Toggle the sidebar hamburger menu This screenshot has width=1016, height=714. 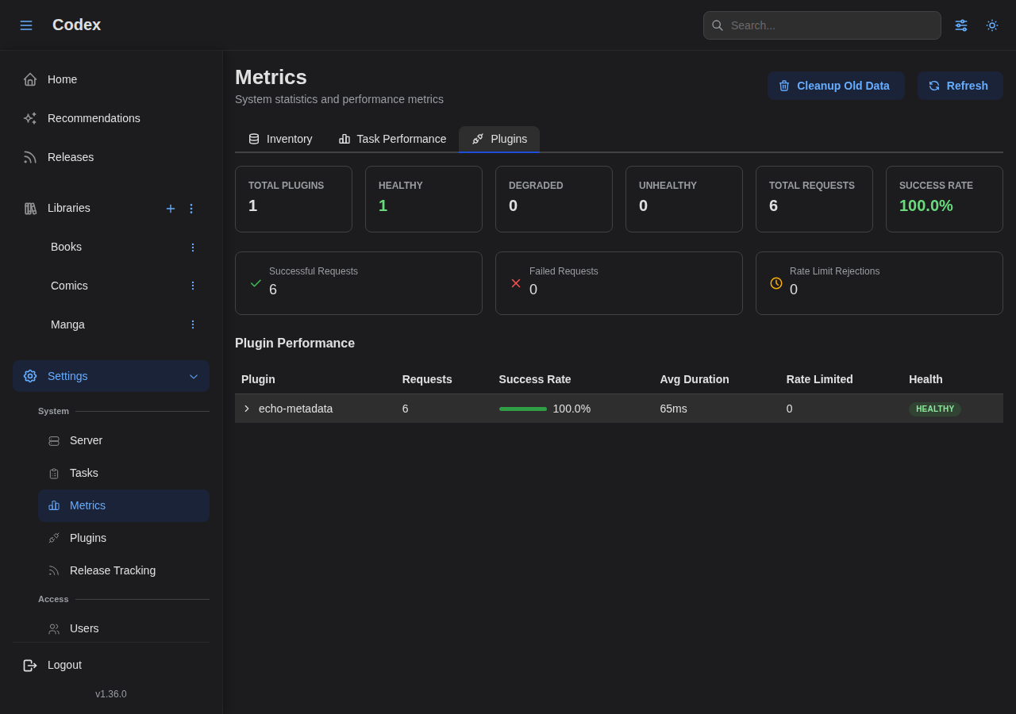26,25
